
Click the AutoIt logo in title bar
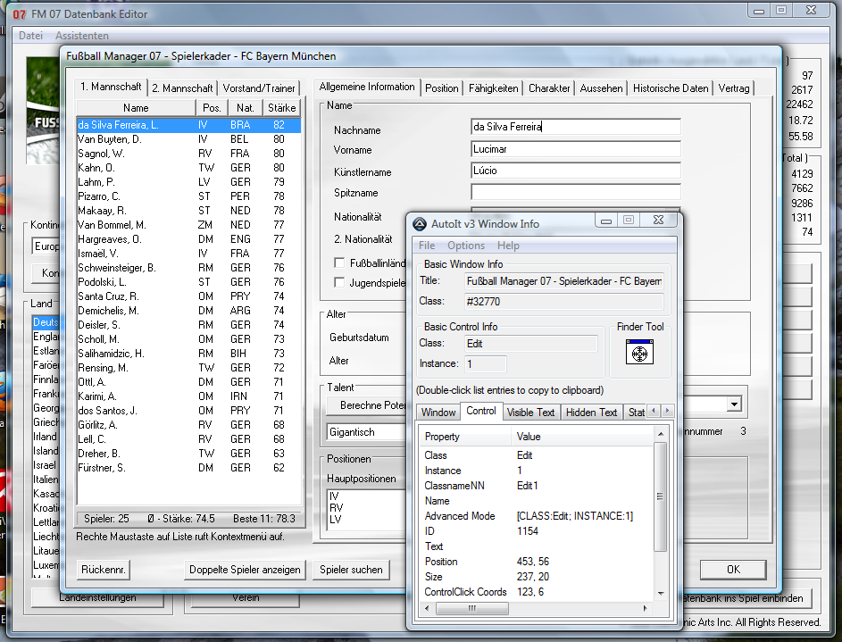coord(420,223)
